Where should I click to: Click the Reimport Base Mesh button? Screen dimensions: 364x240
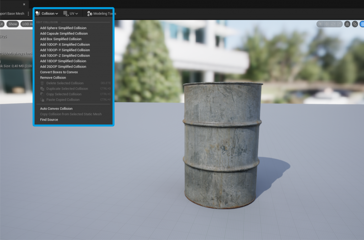tap(12, 14)
